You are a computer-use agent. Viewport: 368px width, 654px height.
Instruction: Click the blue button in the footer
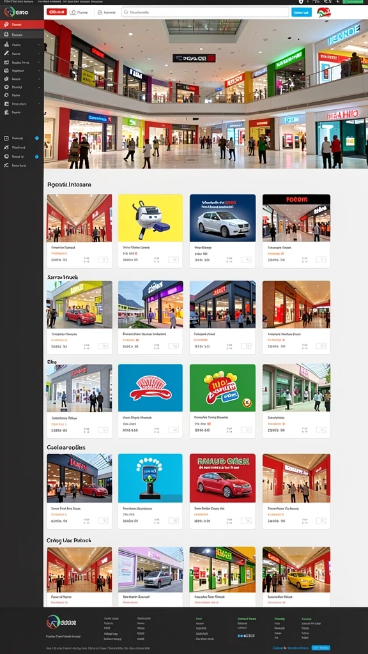(321, 648)
